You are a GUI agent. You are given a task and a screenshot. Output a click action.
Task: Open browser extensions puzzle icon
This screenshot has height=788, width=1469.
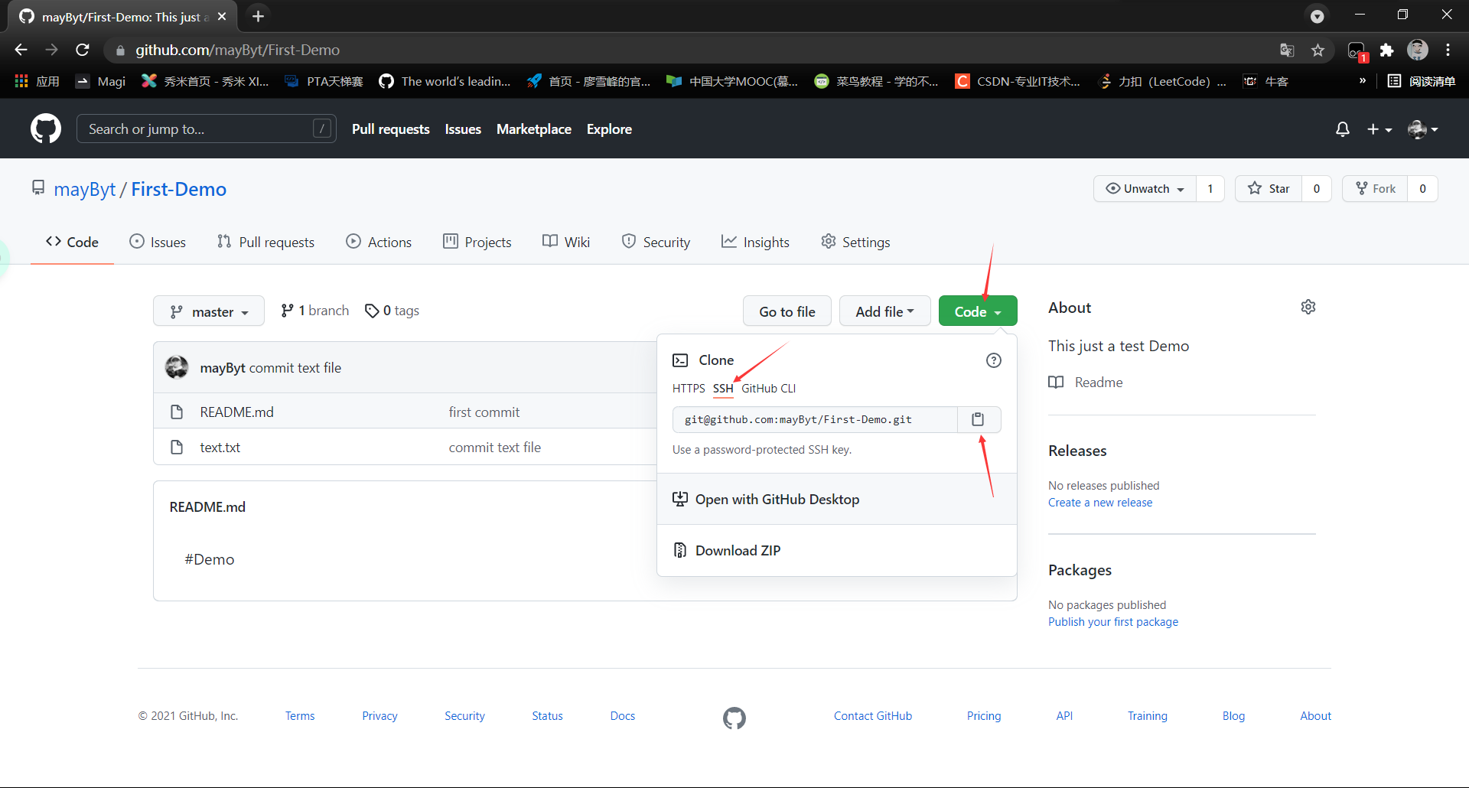pos(1386,50)
